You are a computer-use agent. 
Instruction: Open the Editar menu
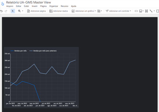(x=19, y=6)
